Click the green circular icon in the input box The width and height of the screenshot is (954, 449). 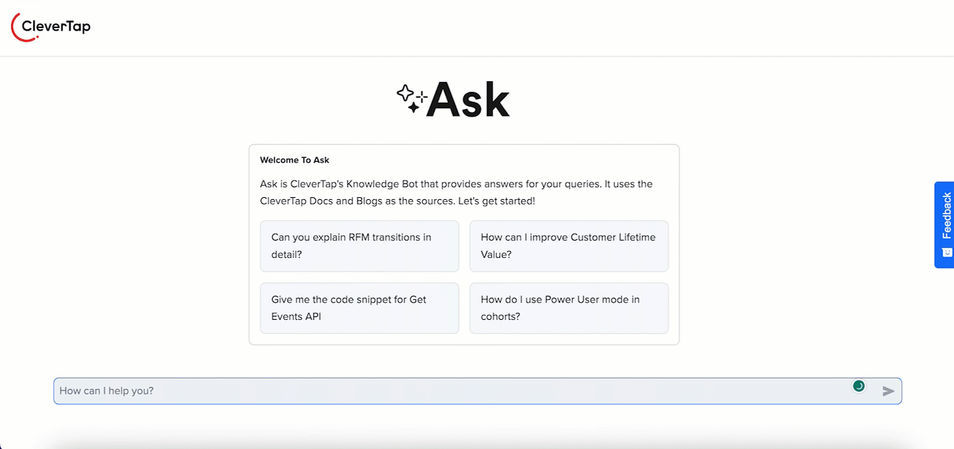click(x=859, y=386)
